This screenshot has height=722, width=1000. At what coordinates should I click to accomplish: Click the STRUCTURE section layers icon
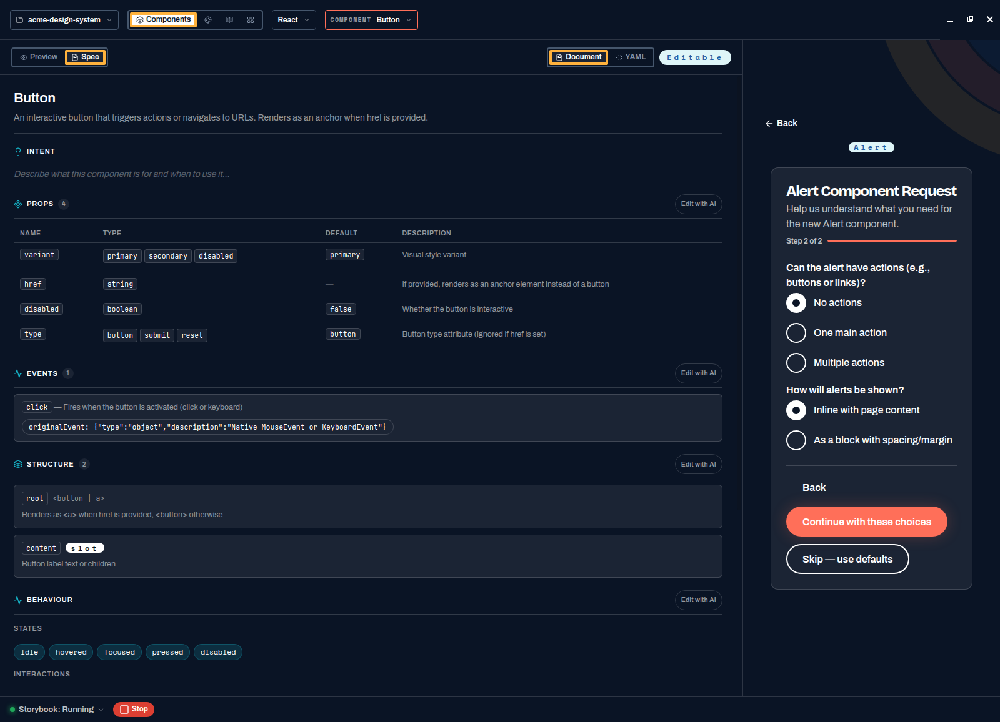tap(18, 464)
